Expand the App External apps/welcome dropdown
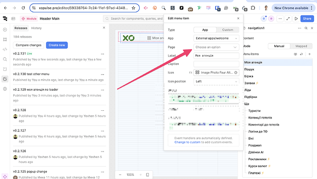Screen dimensions: 317x179 pyautogui.click(x=216, y=38)
